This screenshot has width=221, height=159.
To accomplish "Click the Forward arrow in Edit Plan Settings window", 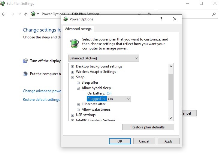I will (13, 14).
